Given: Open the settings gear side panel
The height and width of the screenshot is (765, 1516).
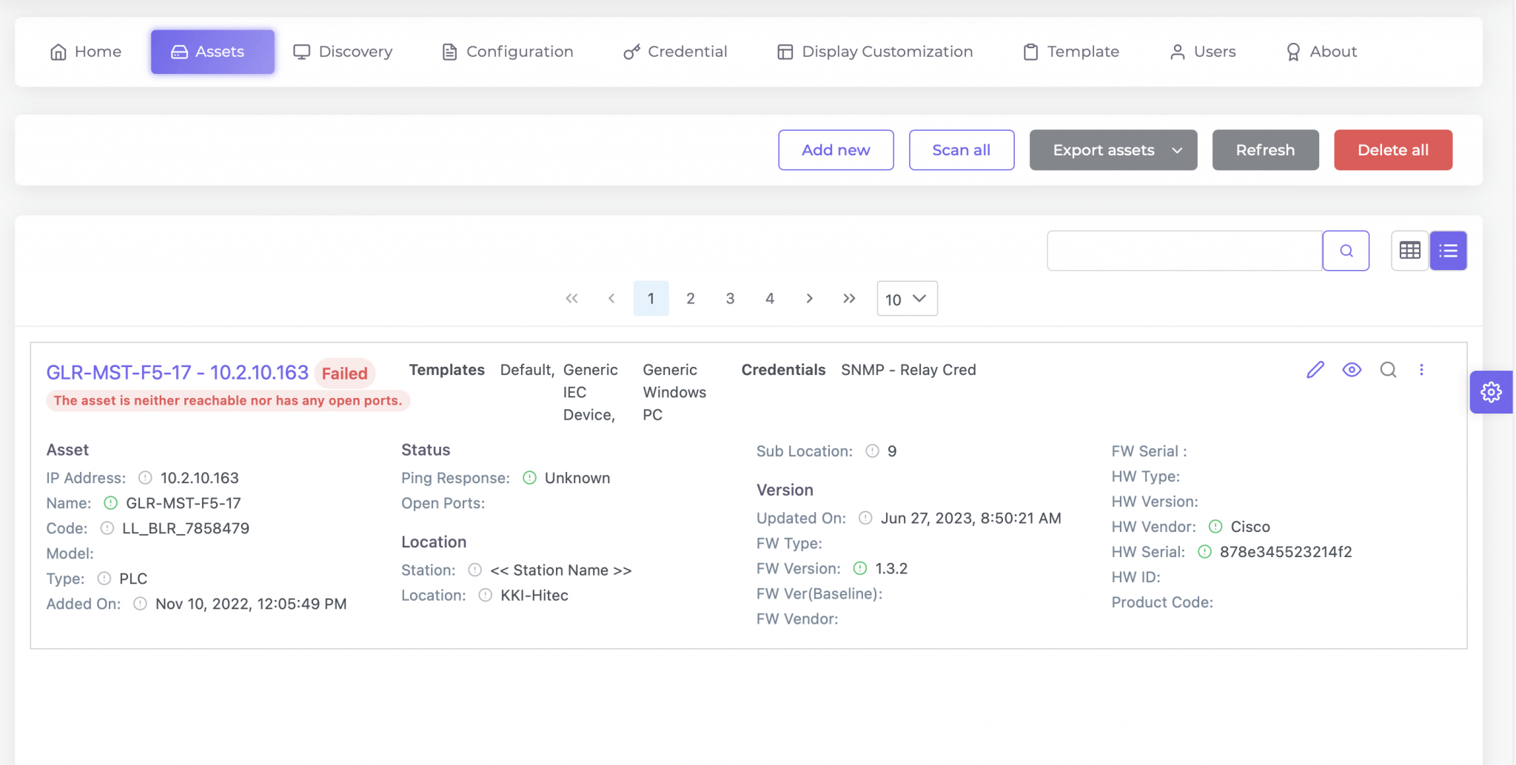Looking at the screenshot, I should click(x=1491, y=392).
